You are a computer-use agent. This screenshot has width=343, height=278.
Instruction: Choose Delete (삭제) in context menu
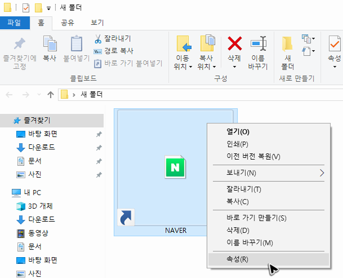click(269, 231)
